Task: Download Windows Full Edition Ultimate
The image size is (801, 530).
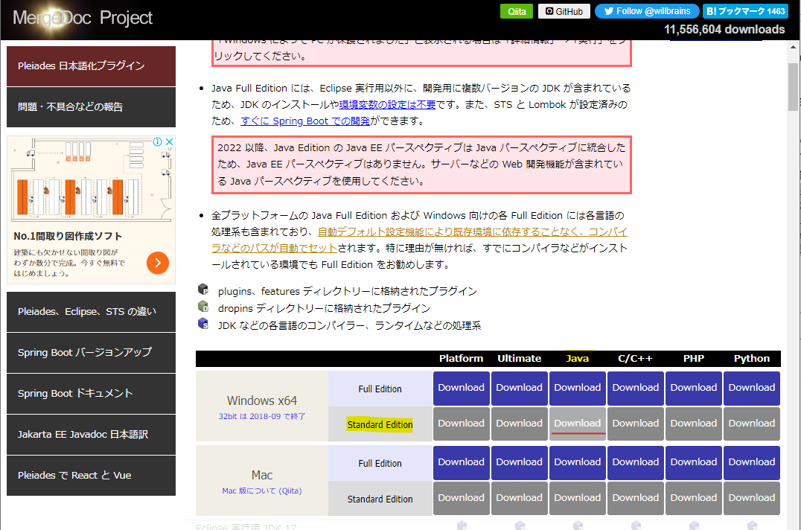Action: pyautogui.click(x=520, y=388)
